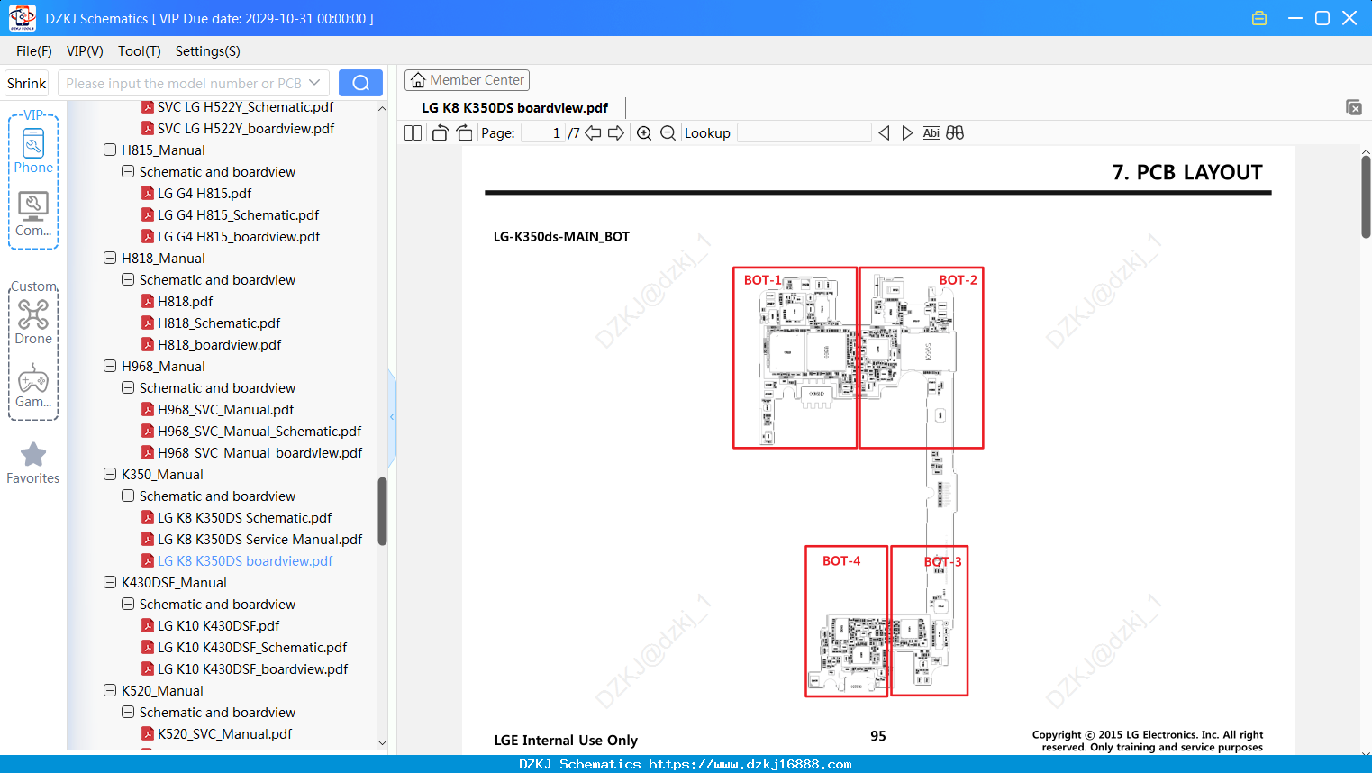Screen dimensions: 1372x773
Task: Collapse the K430DSF_Manual node
Action: point(110,582)
